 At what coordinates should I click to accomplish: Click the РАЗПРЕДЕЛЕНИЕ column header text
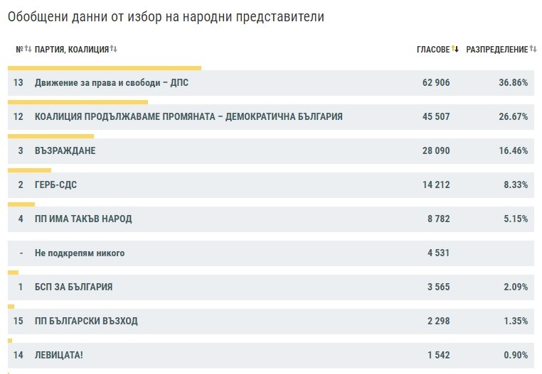496,50
